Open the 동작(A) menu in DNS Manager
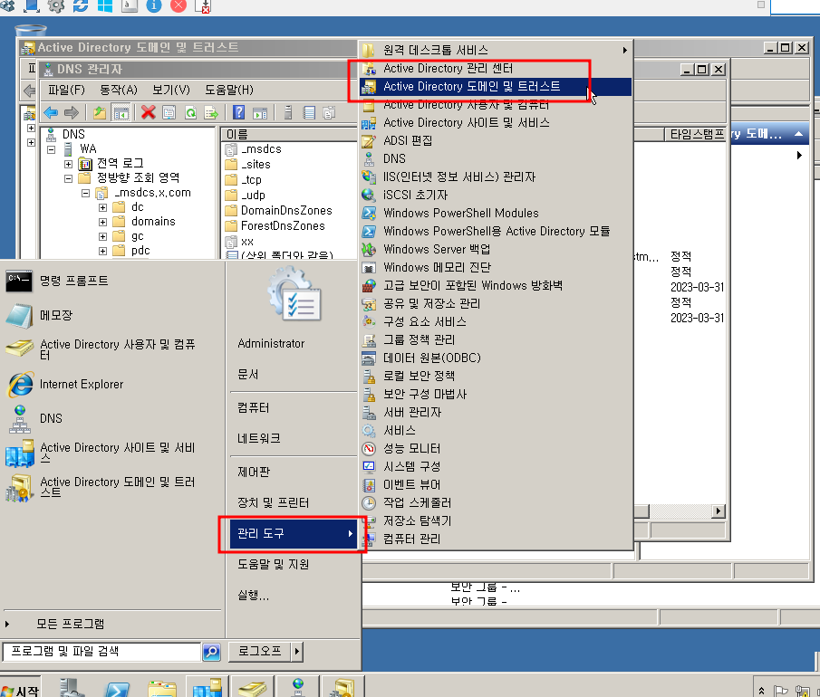This screenshot has height=697, width=820. coord(119,90)
